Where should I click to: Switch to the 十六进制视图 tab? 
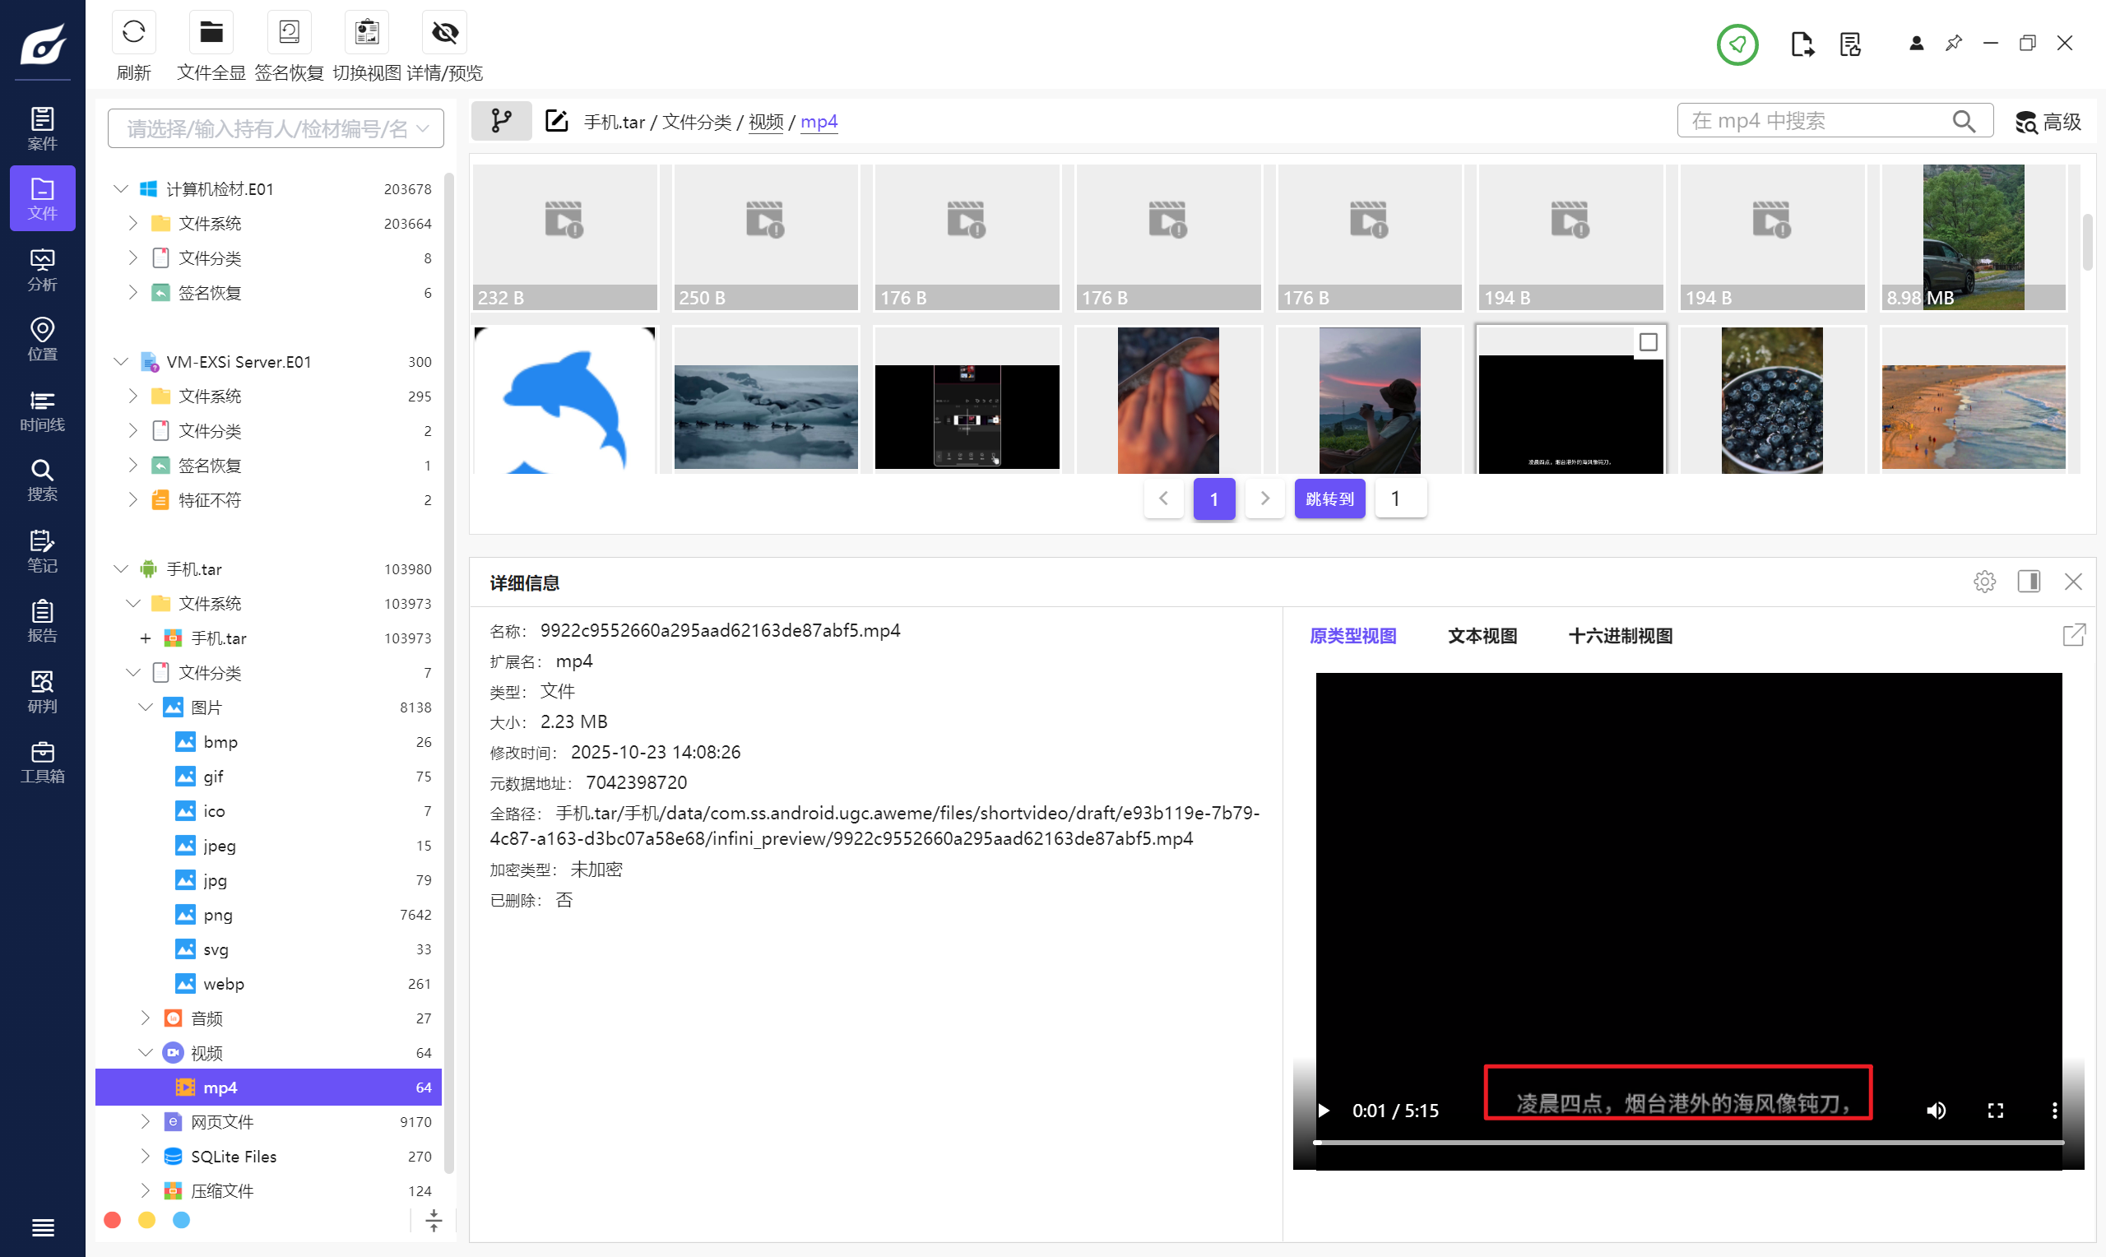(x=1620, y=635)
